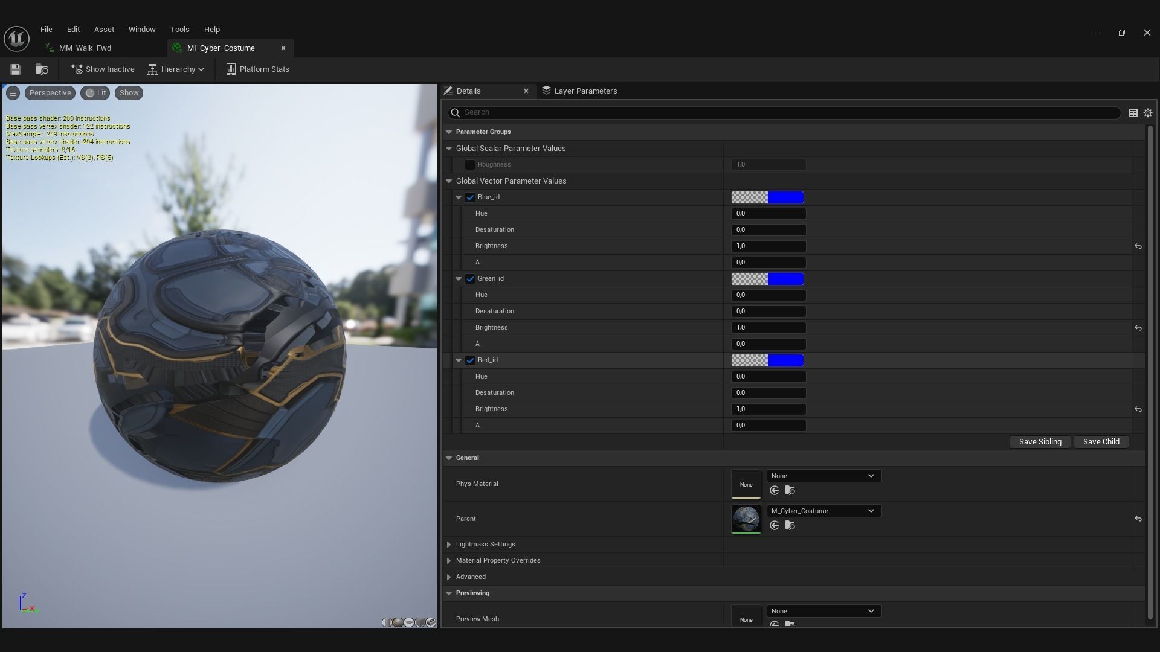Open Help menu
This screenshot has height=652, width=1160.
(211, 29)
